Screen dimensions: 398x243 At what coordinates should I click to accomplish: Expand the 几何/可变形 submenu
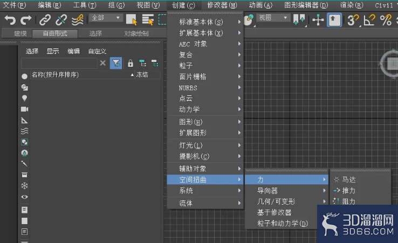[287, 202]
